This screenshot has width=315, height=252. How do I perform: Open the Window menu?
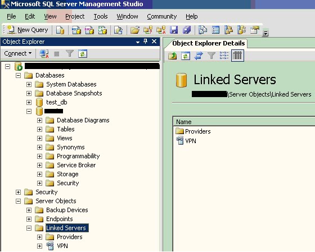pos(127,16)
